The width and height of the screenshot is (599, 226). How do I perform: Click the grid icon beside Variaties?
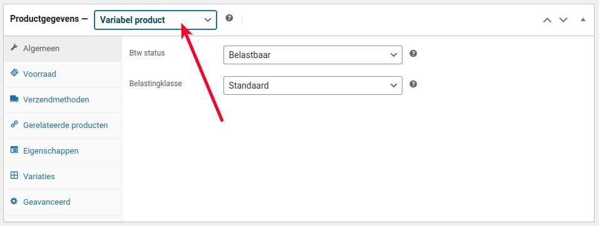14,175
